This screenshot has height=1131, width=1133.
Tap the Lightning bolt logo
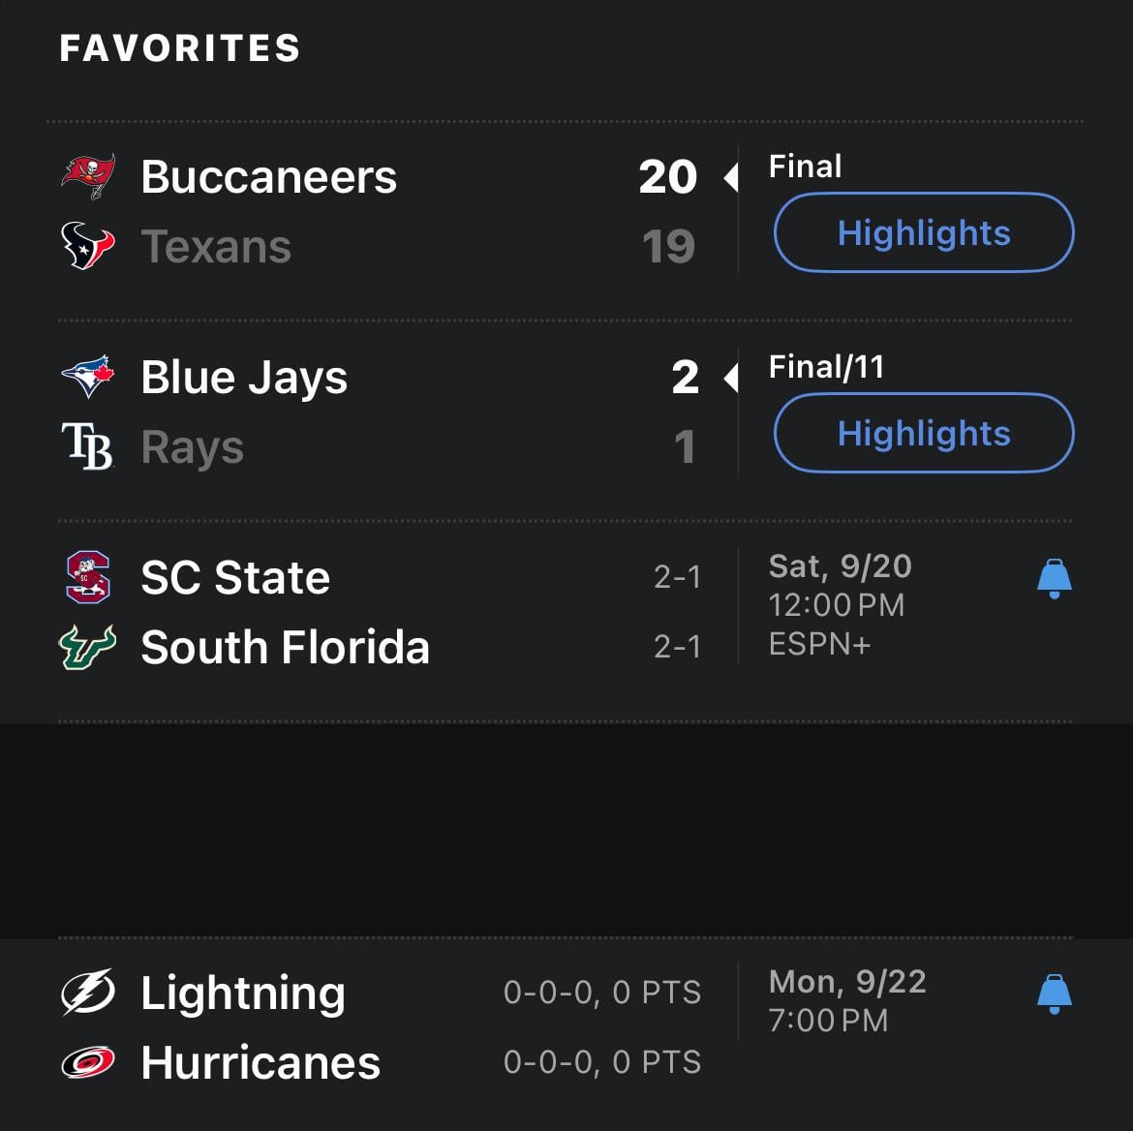(x=88, y=993)
